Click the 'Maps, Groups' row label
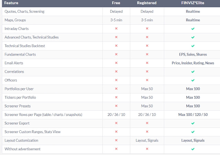Screen dimensions: 220x155 point(15,20)
